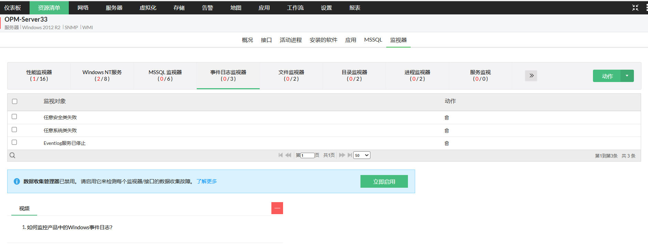This screenshot has height=244, width=648.
Task: Open the 地图 top menu
Action: (x=236, y=8)
